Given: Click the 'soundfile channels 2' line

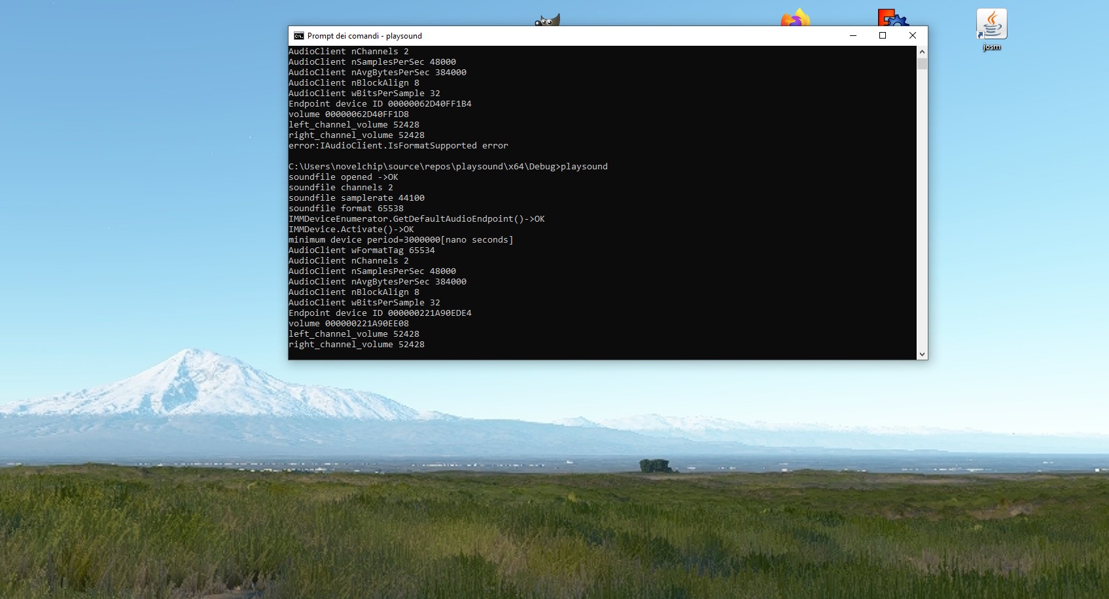Looking at the screenshot, I should [x=341, y=188].
